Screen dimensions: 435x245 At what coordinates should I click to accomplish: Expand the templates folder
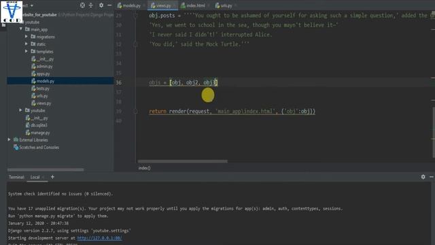tap(27, 51)
